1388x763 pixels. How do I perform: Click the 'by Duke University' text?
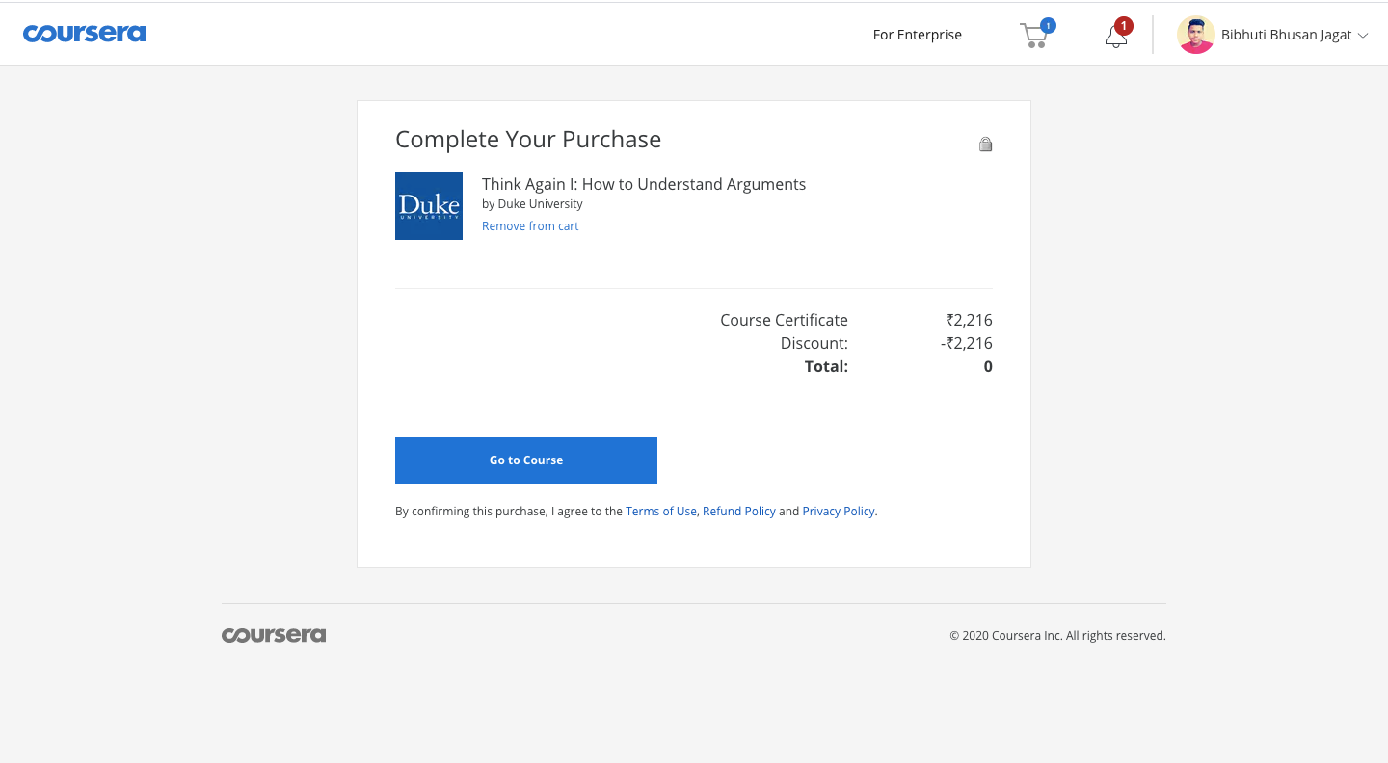coord(532,204)
